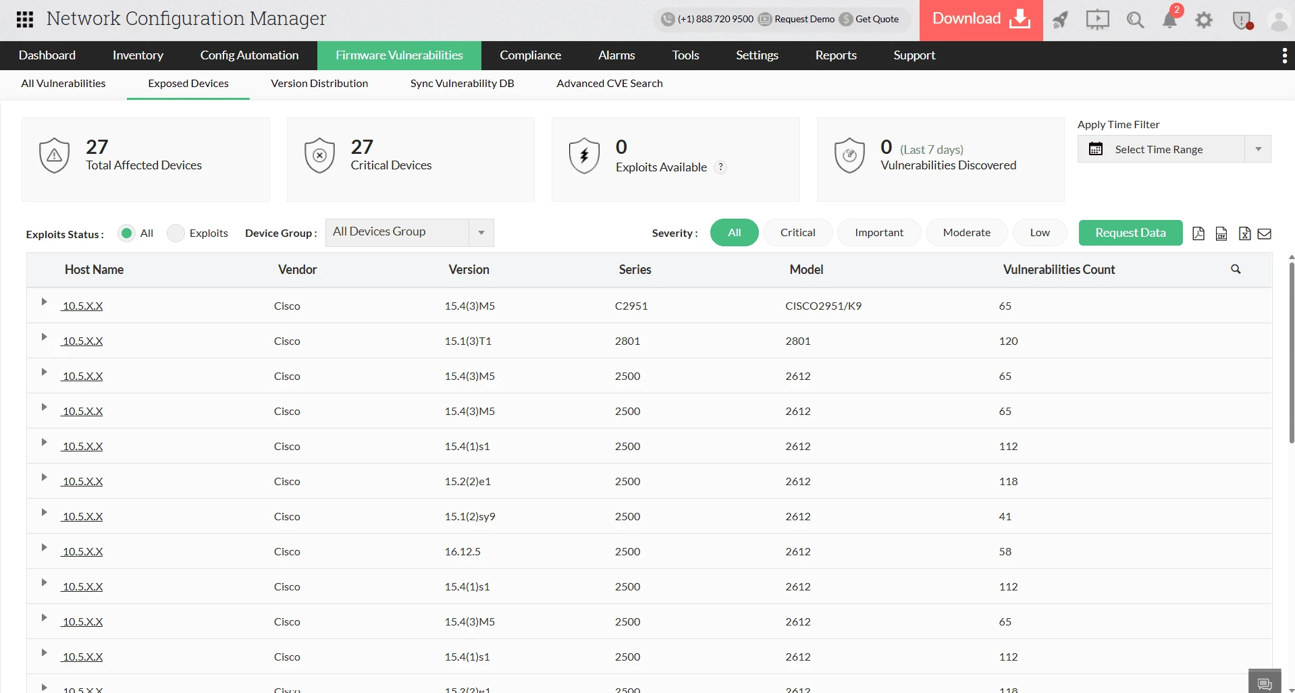Screen dimensions: 1295x693
Task: Click the Request Data button
Action: coord(1130,233)
